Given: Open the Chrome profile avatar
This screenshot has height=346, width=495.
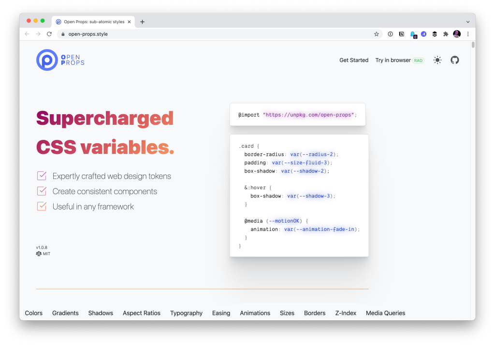Looking at the screenshot, I should click(x=457, y=34).
